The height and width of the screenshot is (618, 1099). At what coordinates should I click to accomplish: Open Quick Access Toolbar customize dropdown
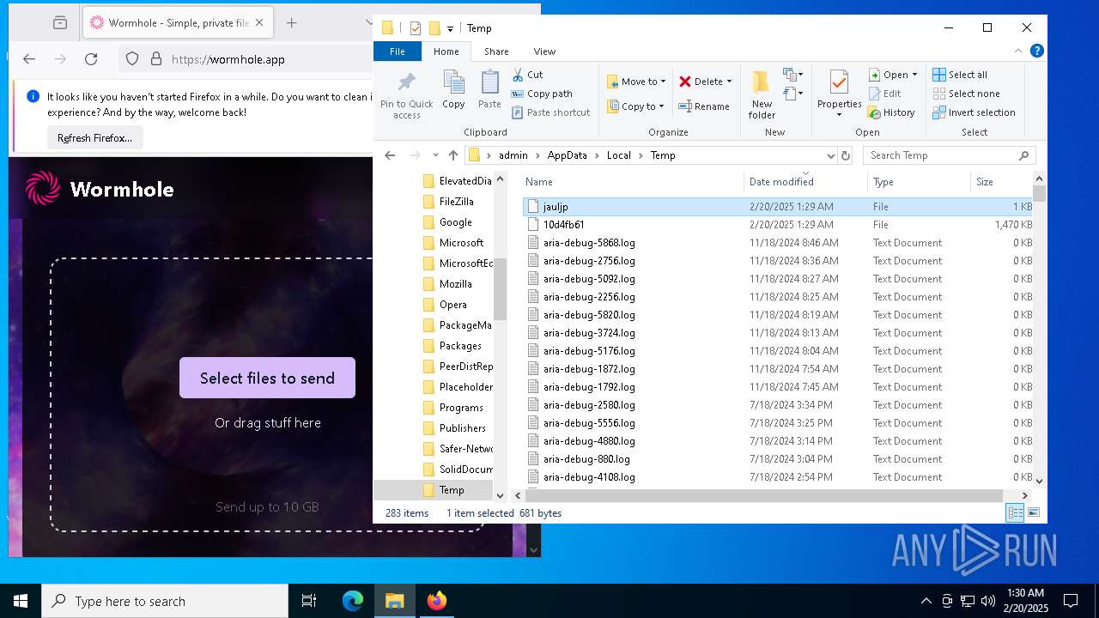451,28
